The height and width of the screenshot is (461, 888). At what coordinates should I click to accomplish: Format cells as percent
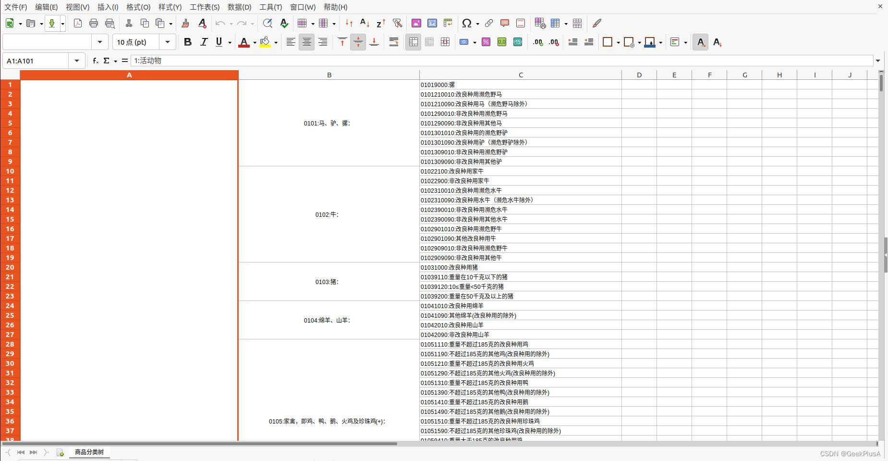pos(486,42)
